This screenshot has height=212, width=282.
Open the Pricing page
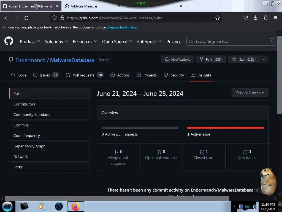173,41
